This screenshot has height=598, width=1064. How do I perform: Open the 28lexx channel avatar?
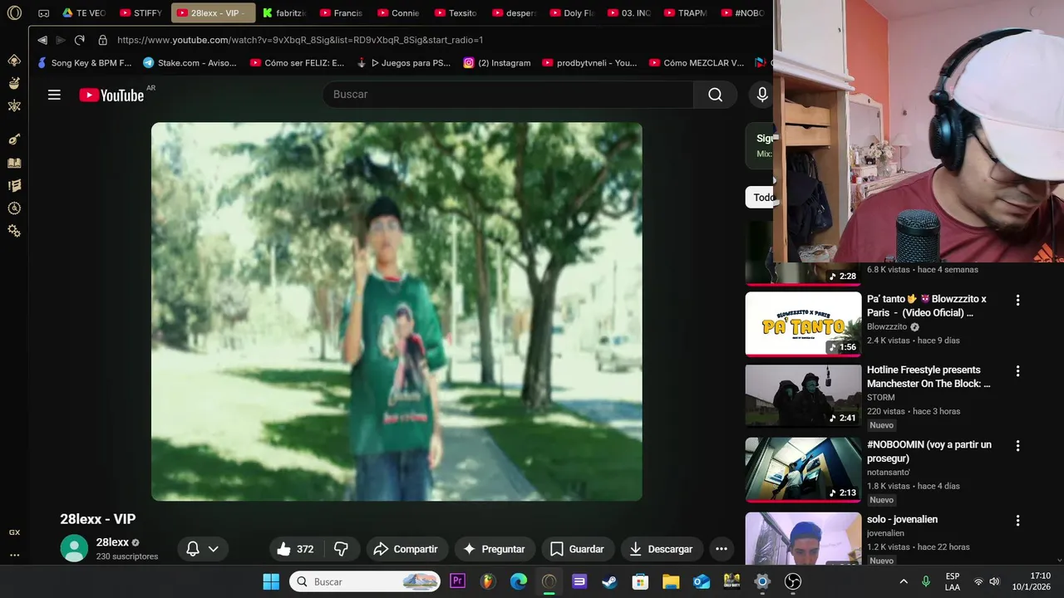tap(74, 548)
